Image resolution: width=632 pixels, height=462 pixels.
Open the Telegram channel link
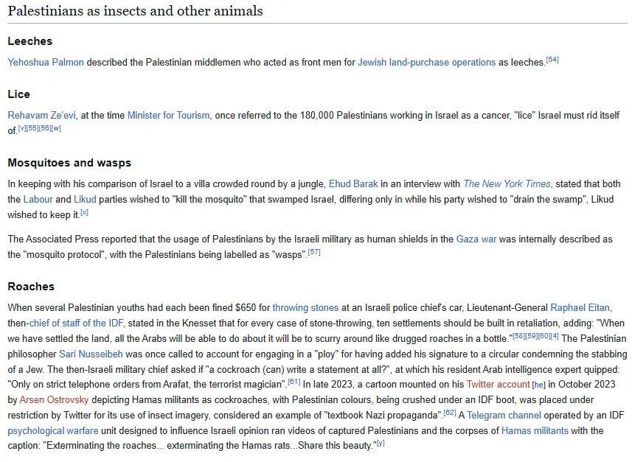pos(504,416)
